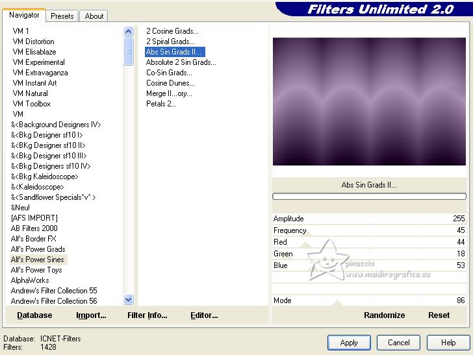This screenshot has height=355, width=473.
Task: Select the VM 1 category
Action: point(21,31)
